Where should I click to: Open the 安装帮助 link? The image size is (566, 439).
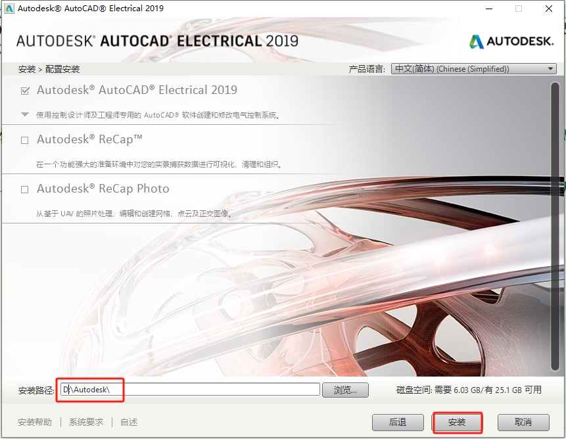pyautogui.click(x=35, y=422)
